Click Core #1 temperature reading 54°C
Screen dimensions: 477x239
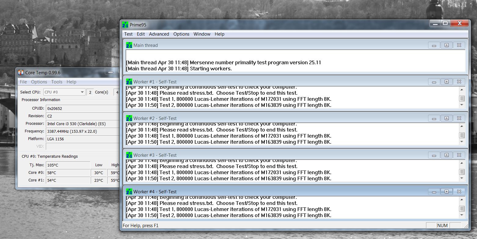pyautogui.click(x=68, y=180)
